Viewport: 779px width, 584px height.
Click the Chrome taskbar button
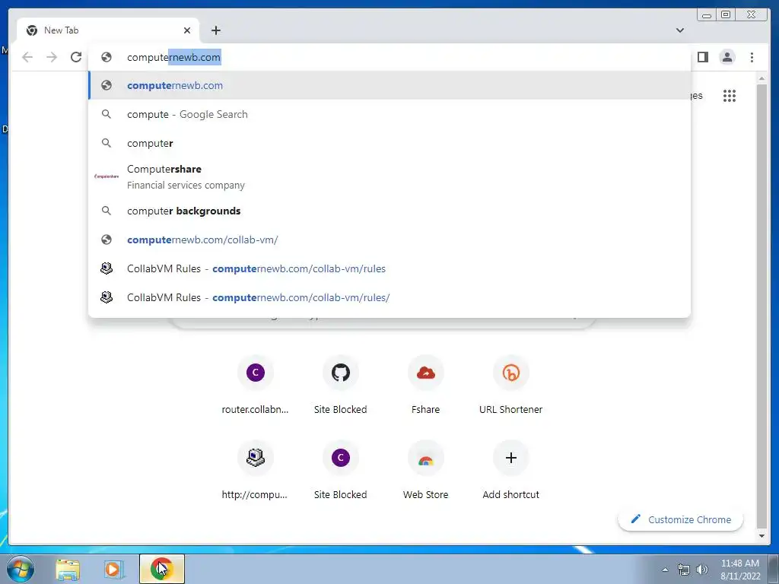click(x=162, y=569)
